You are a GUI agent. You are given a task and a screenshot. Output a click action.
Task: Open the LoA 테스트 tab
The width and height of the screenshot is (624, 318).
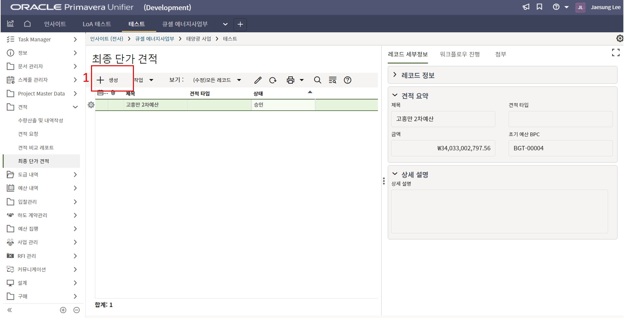[x=97, y=24]
